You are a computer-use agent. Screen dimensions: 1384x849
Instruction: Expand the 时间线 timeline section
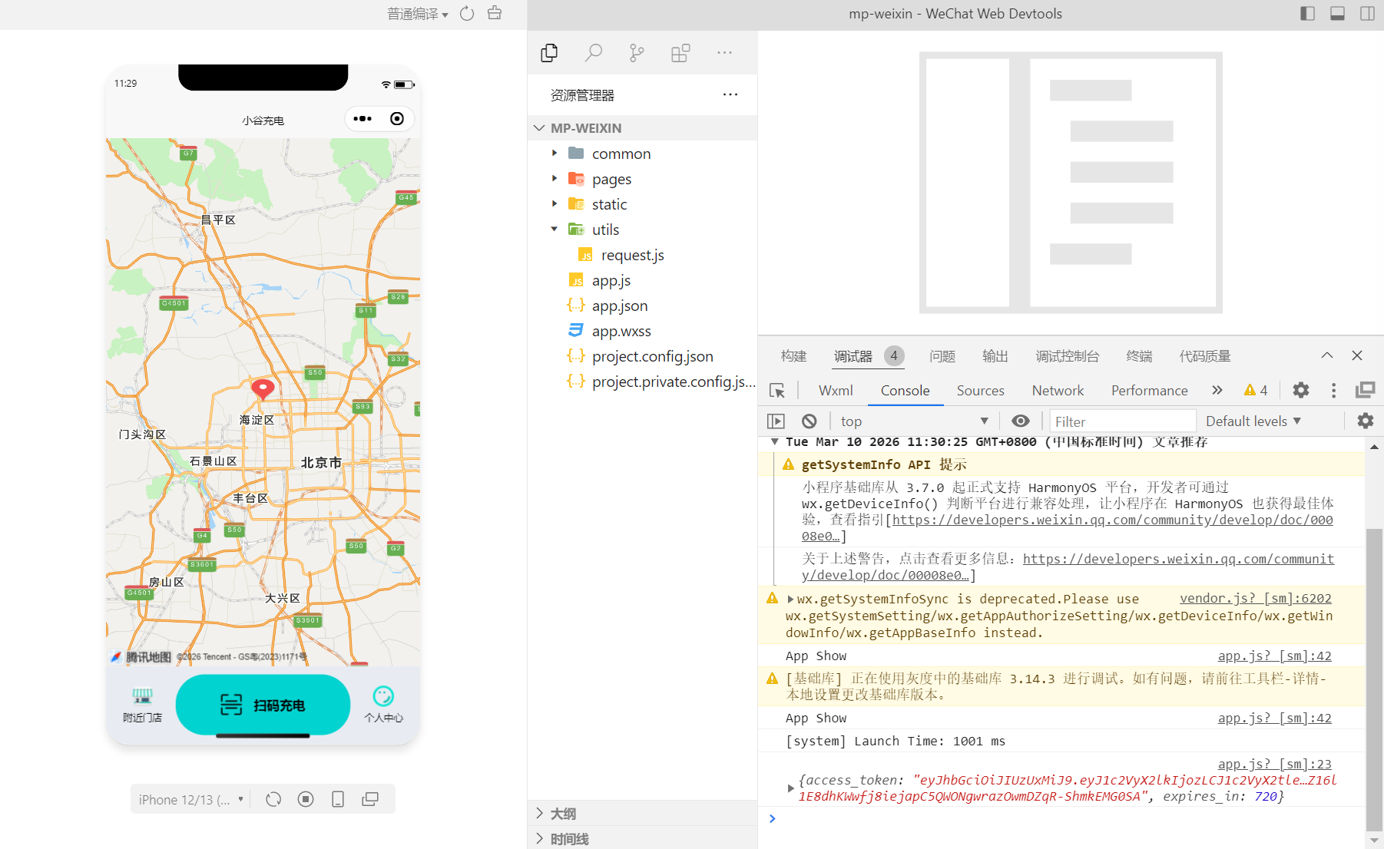(642, 838)
